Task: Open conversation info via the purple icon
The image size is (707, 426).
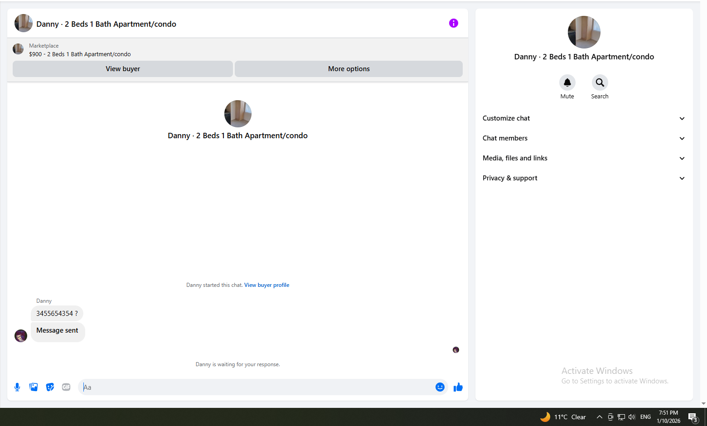Action: click(x=454, y=23)
